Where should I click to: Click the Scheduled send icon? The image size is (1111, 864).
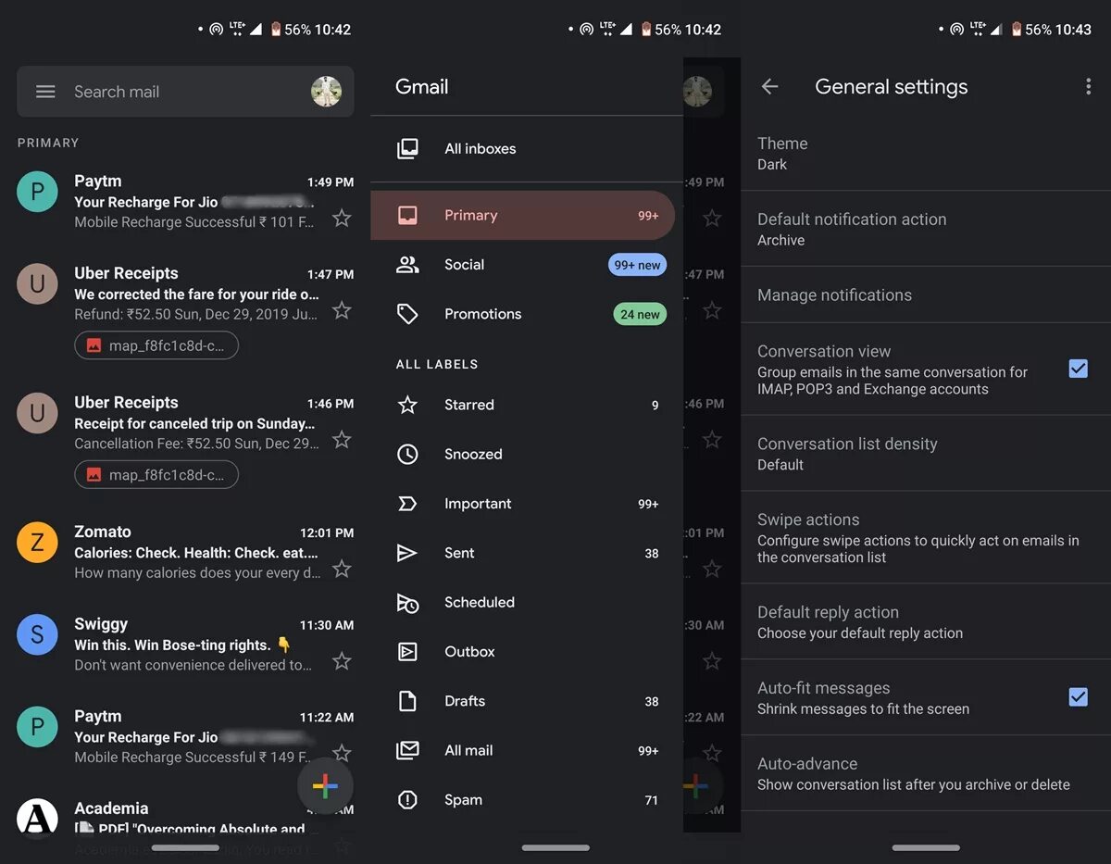[407, 602]
